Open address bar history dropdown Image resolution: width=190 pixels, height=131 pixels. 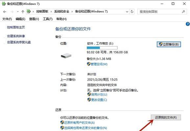127,12
